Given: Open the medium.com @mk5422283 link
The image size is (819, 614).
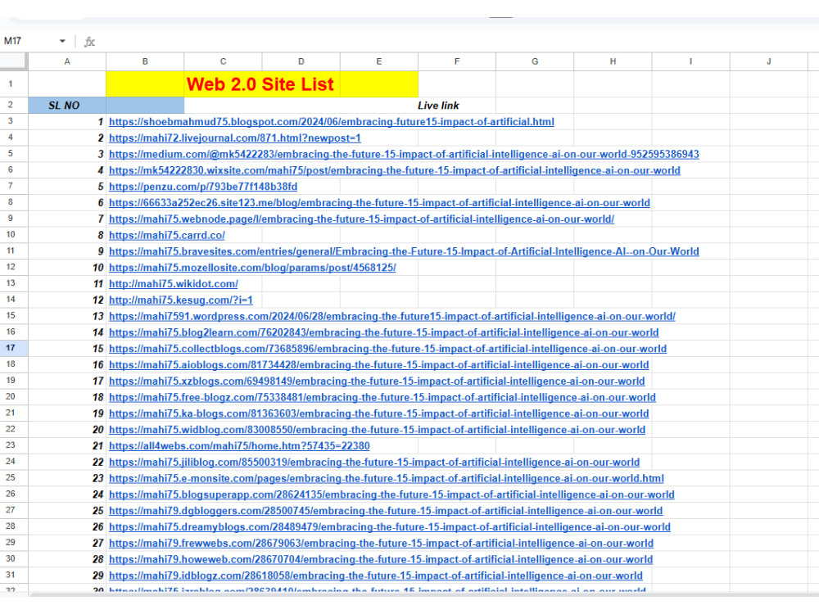Looking at the screenshot, I should click(404, 154).
